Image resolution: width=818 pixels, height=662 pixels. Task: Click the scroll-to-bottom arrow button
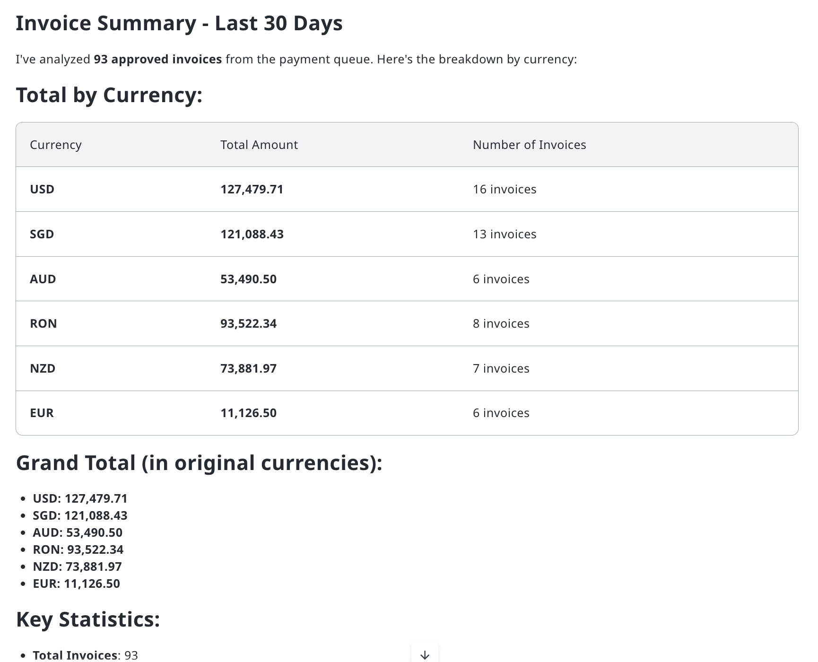(x=425, y=654)
